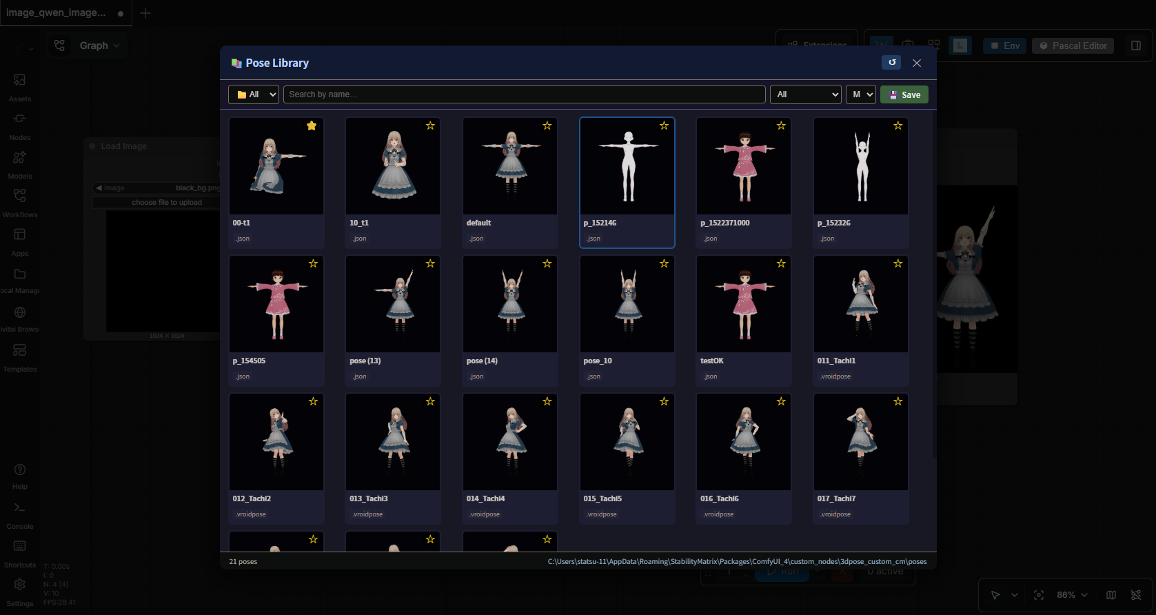Select the 00-t1 pose thumbnail
This screenshot has height=615, width=1156.
click(x=276, y=166)
